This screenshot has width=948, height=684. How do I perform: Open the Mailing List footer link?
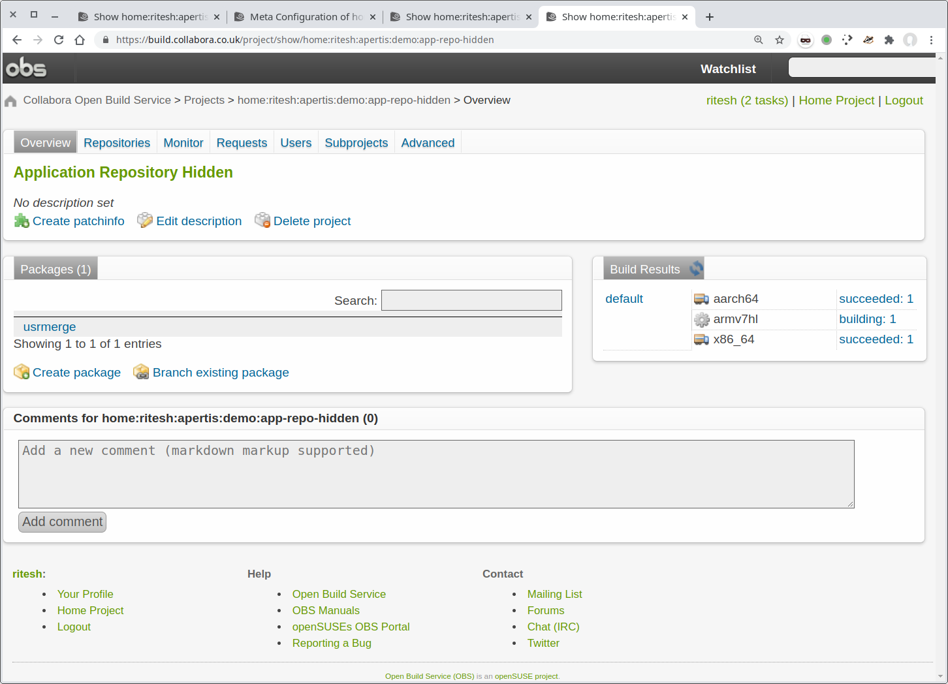tap(554, 594)
